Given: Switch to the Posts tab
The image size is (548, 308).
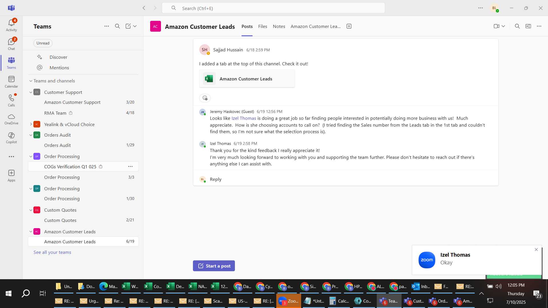Looking at the screenshot, I should click(247, 26).
